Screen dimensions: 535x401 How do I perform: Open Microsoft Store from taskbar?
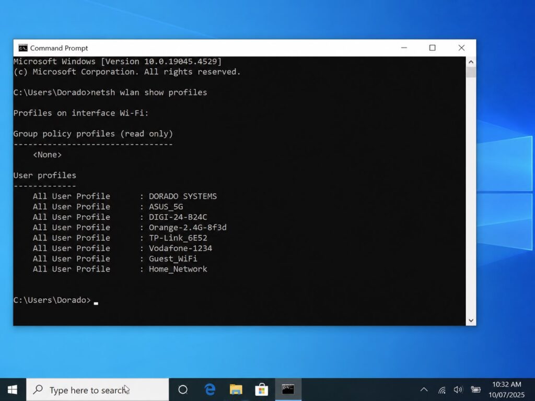pyautogui.click(x=262, y=390)
